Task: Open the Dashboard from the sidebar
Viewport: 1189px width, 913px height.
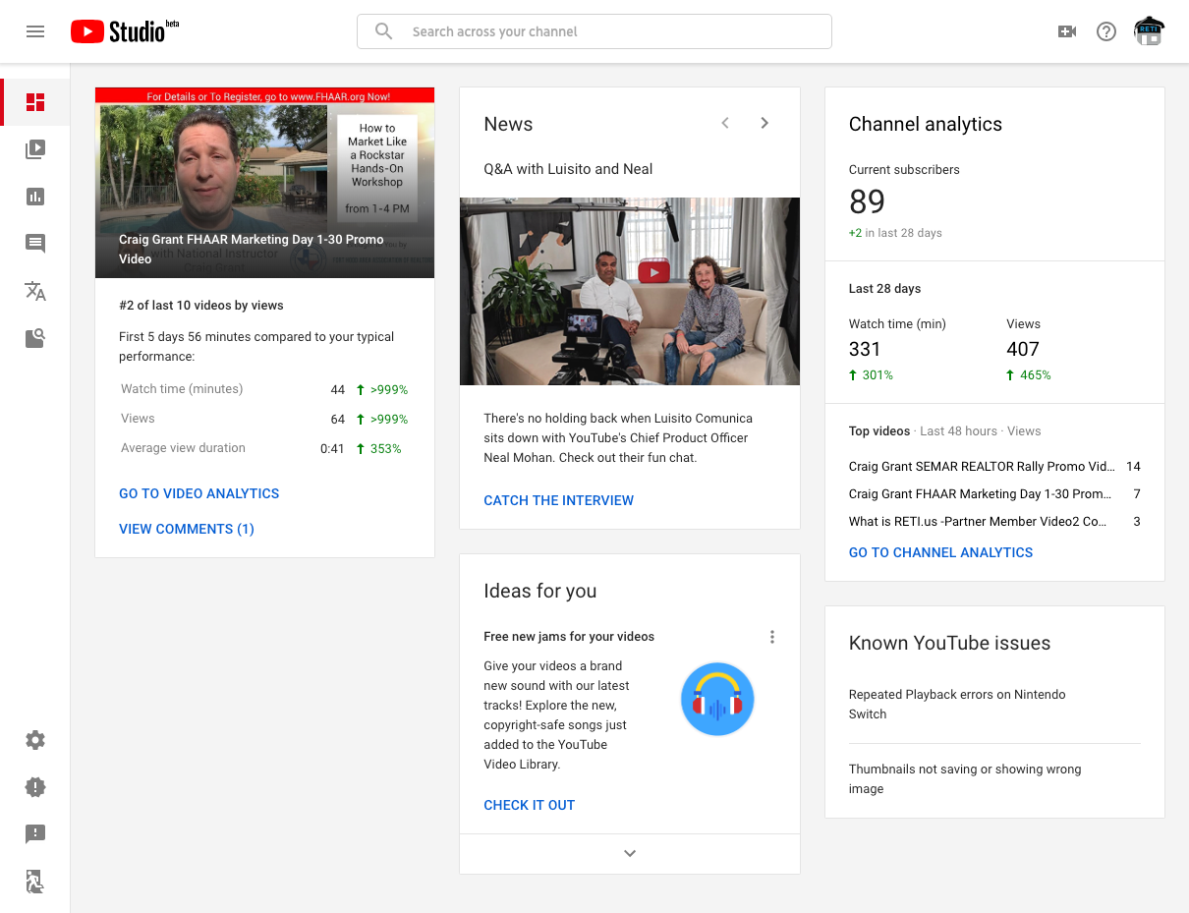Action: (x=35, y=102)
